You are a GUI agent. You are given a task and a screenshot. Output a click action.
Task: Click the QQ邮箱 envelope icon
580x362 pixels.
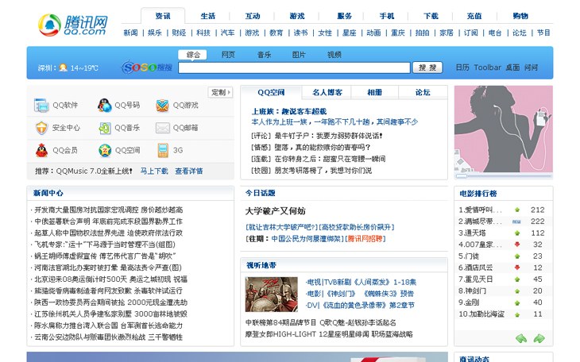pos(163,128)
